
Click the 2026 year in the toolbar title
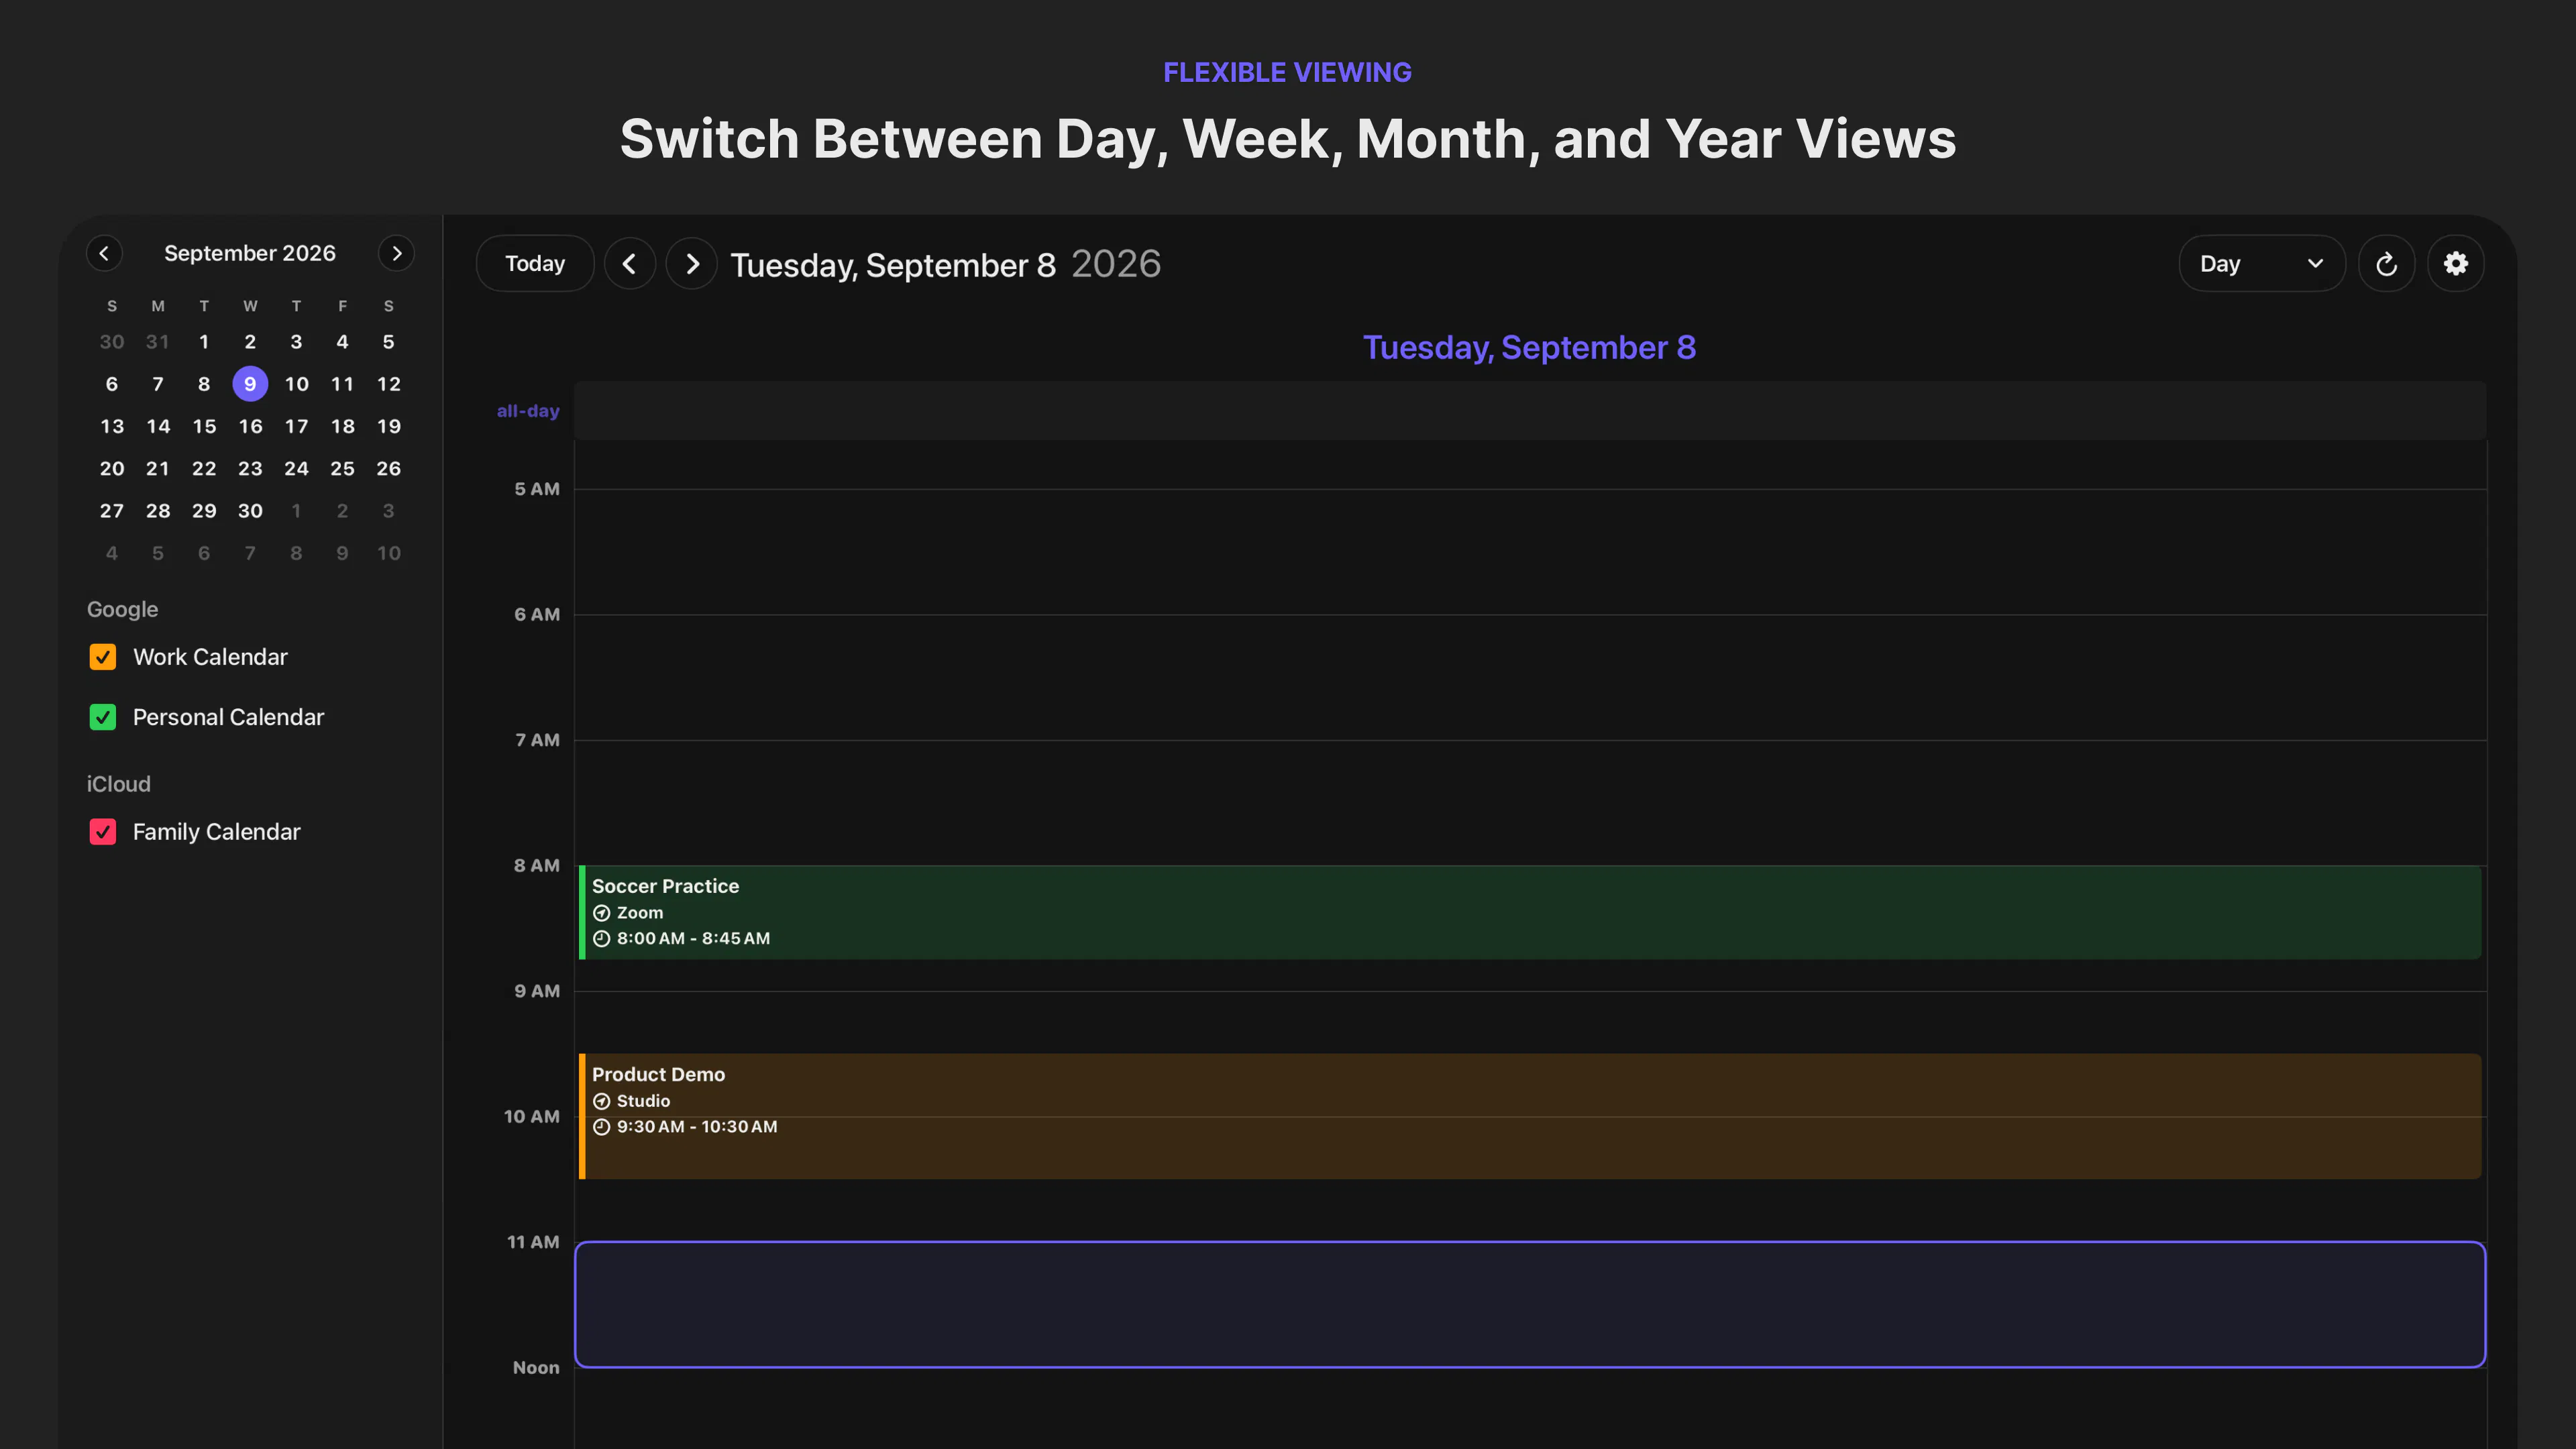[1116, 264]
